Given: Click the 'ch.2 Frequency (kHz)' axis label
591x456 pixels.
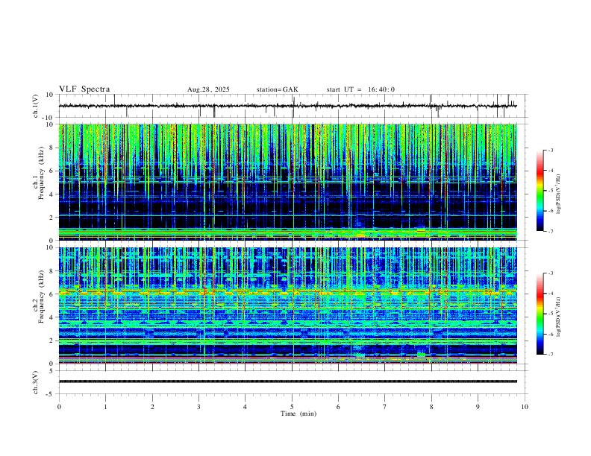Looking at the screenshot, I should tap(38, 297).
